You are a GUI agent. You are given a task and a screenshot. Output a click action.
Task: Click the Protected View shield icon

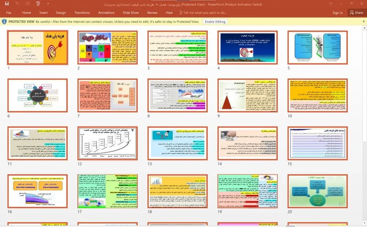click(x=4, y=22)
